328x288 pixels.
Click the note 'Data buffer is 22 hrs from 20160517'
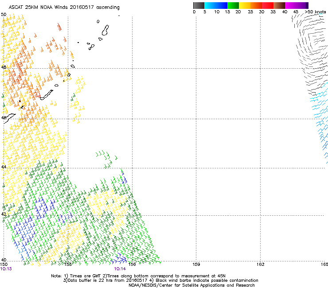108,280
